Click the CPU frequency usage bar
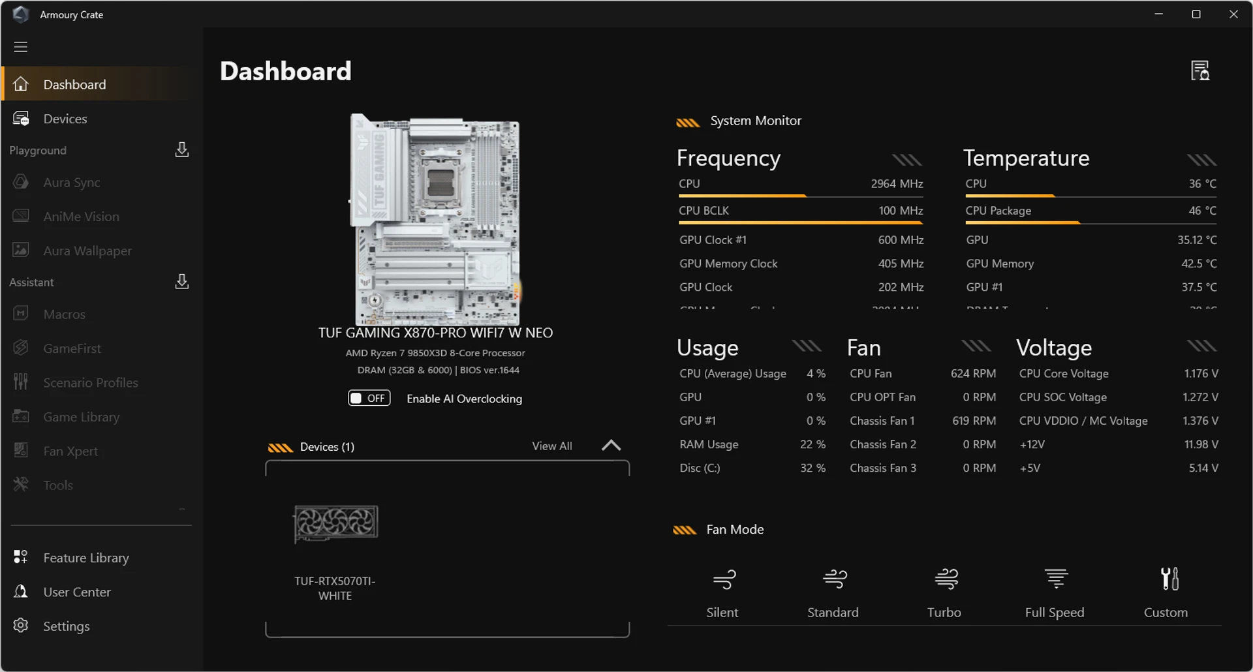This screenshot has width=1253, height=672. (801, 196)
